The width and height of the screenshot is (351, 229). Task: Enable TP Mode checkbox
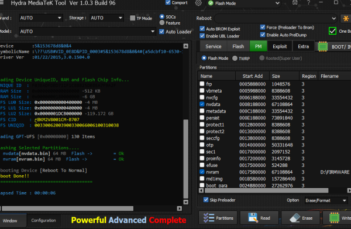click(x=133, y=18)
